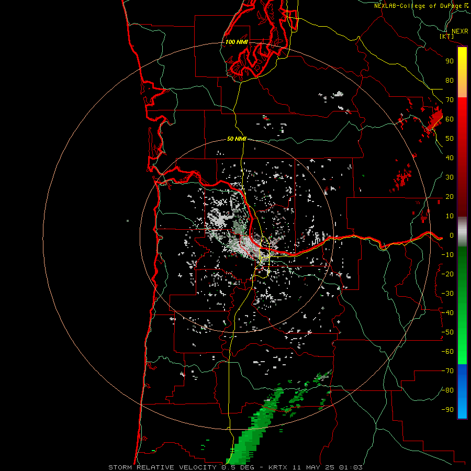Select the positive 70 scale label

[450, 100]
